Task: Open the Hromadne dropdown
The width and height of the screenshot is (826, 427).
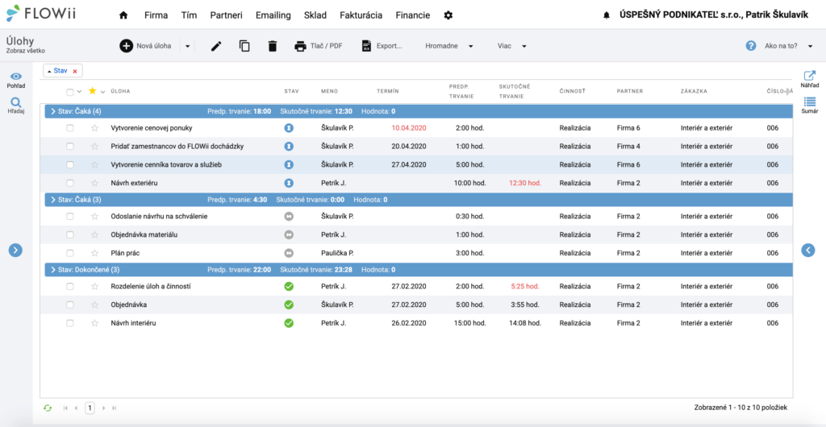Action: (x=449, y=46)
